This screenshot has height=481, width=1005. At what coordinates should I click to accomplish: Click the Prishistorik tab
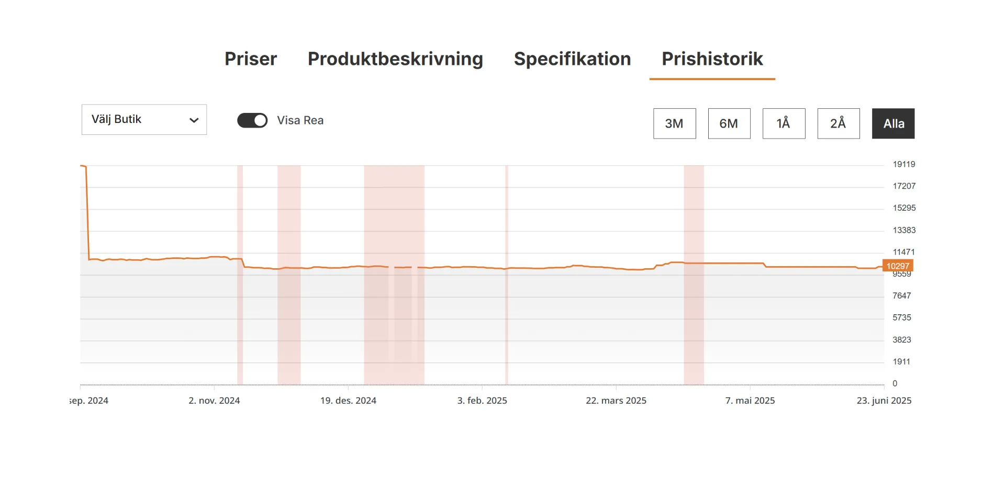[x=712, y=59]
